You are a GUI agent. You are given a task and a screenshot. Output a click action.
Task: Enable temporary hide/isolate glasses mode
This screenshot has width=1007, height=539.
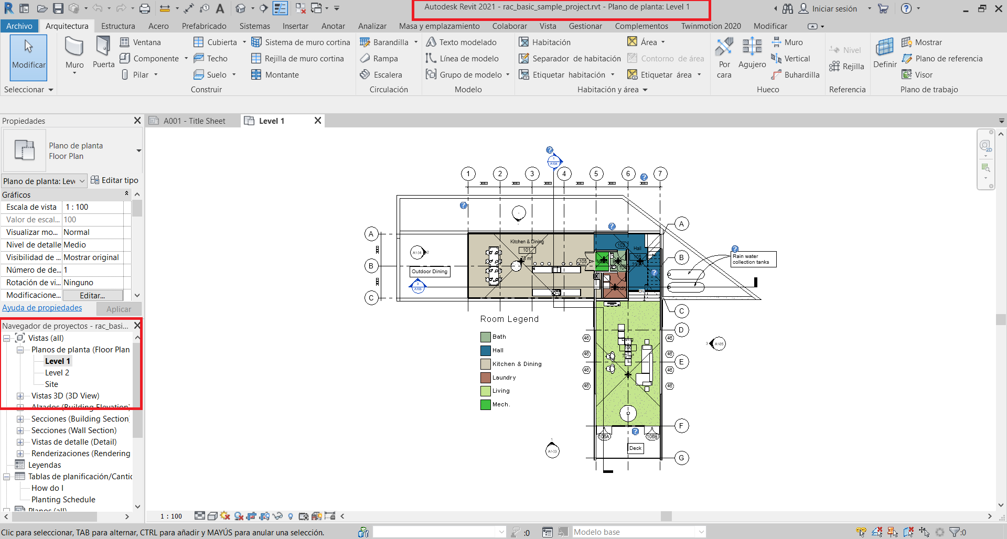click(277, 516)
